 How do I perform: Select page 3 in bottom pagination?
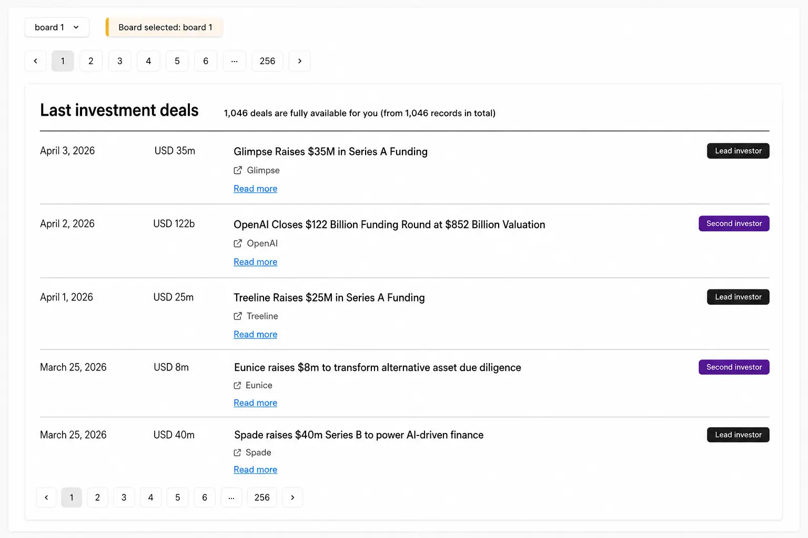(124, 498)
